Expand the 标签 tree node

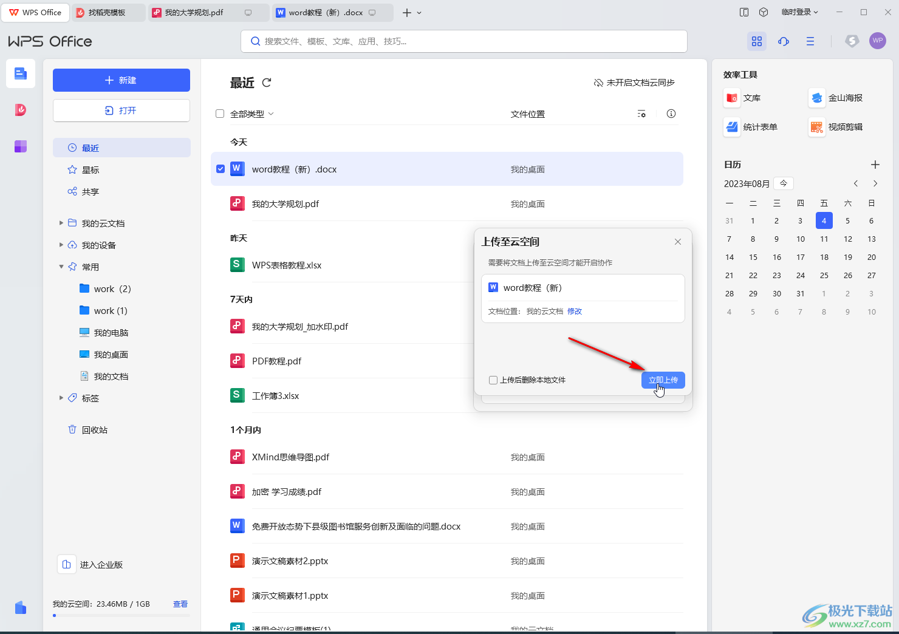pyautogui.click(x=61, y=398)
